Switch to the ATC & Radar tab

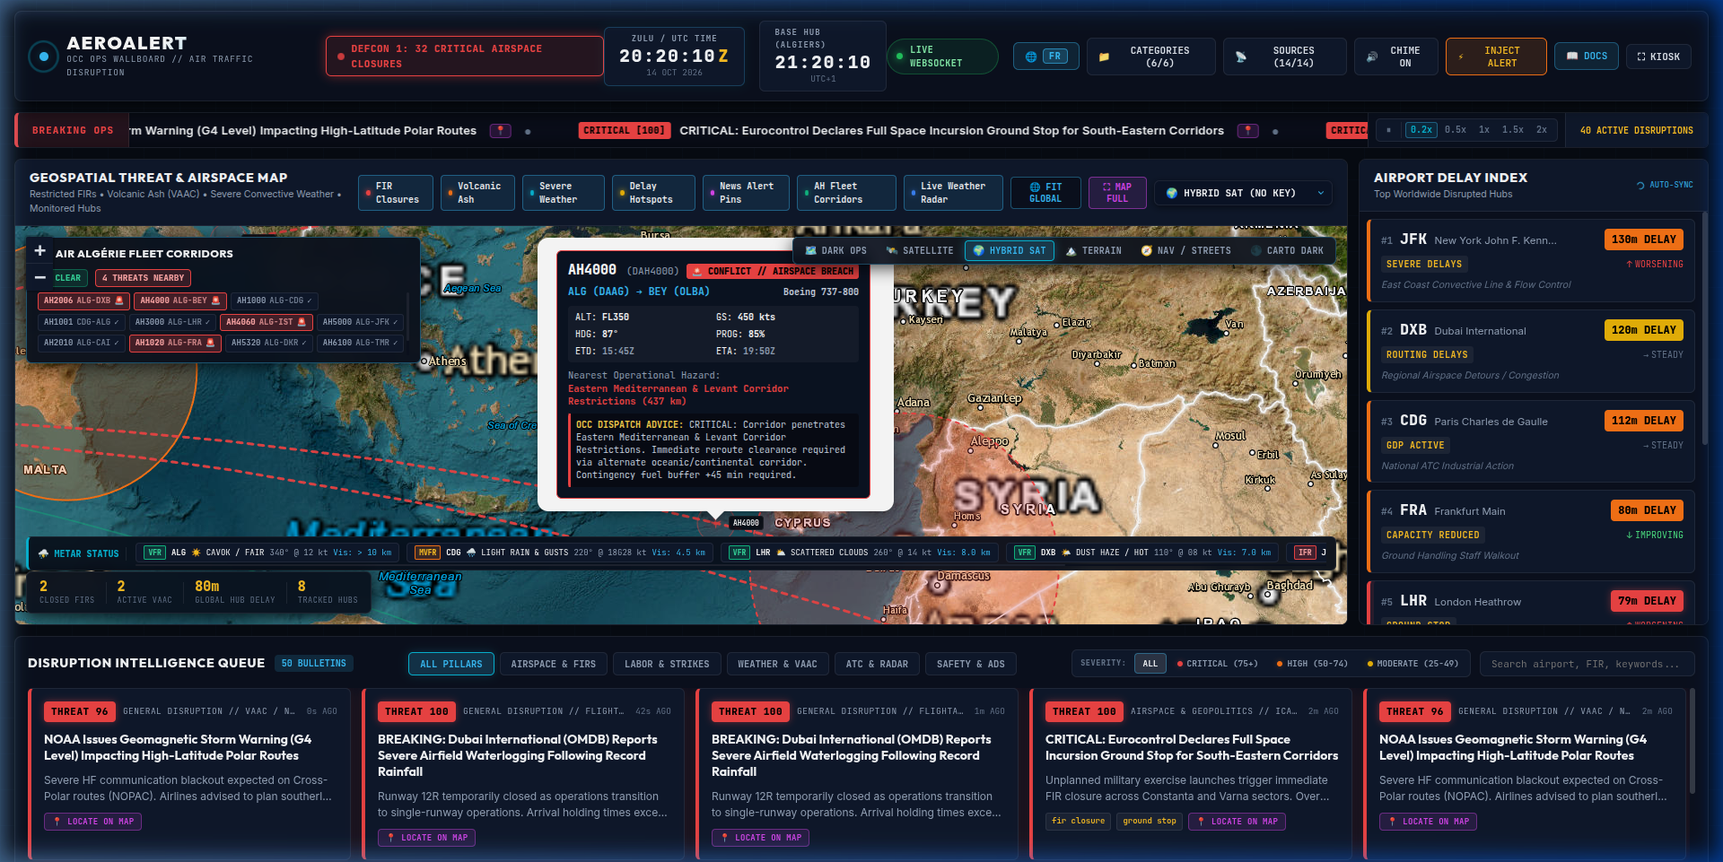(877, 664)
